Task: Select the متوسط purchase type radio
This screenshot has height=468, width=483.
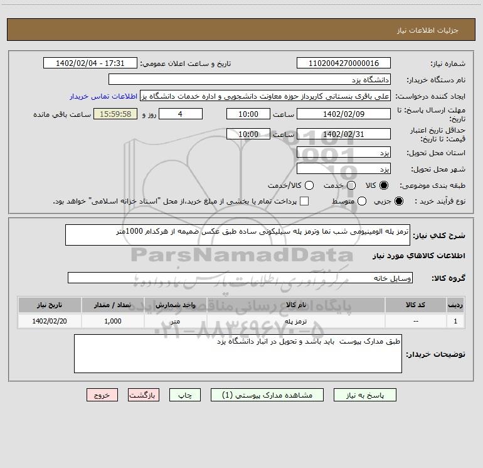Action: pos(362,201)
